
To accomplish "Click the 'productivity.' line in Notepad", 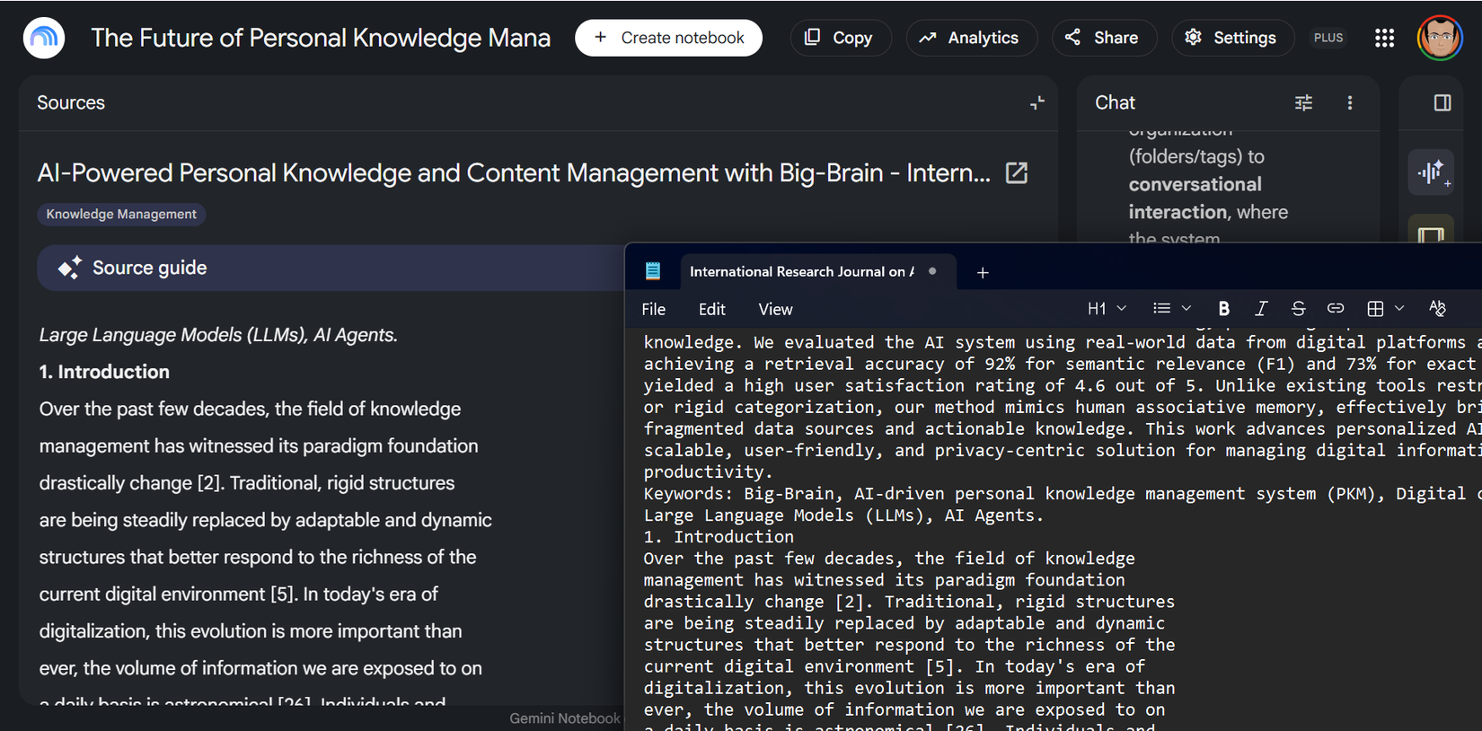I will (709, 472).
